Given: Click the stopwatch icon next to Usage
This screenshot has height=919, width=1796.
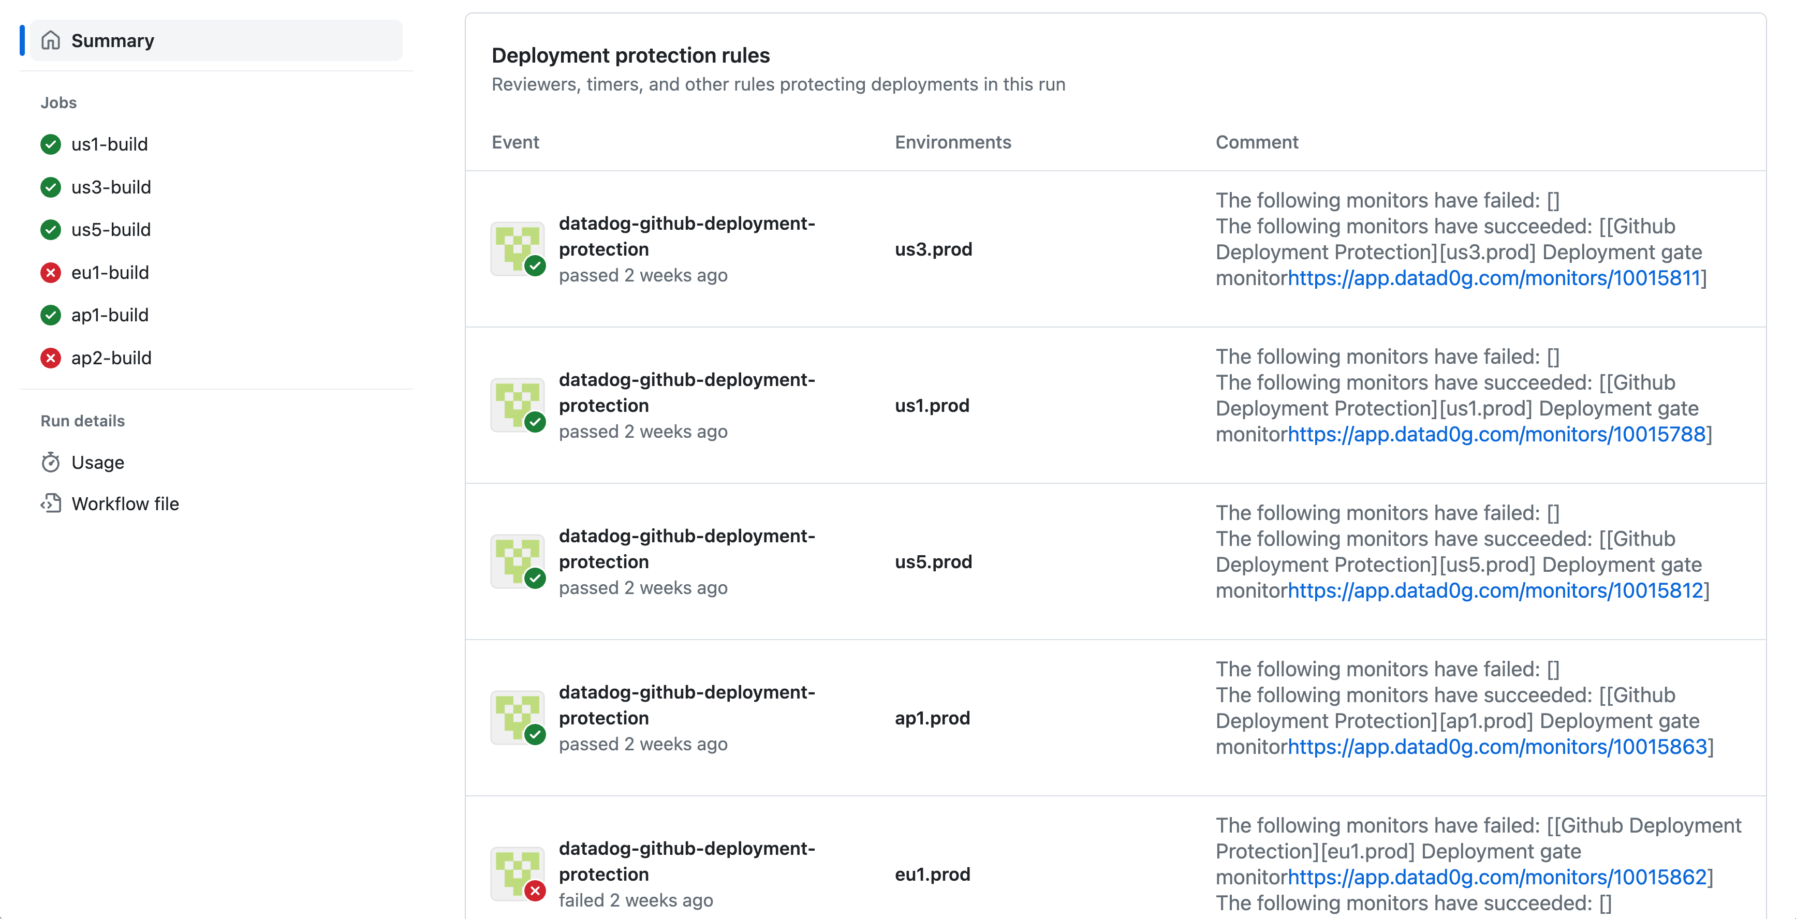Looking at the screenshot, I should click(x=50, y=462).
